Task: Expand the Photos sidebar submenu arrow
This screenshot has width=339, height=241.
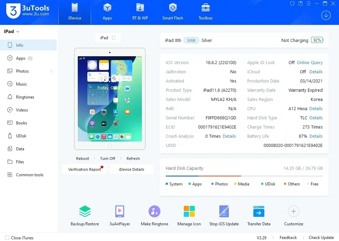Action: 51,71
